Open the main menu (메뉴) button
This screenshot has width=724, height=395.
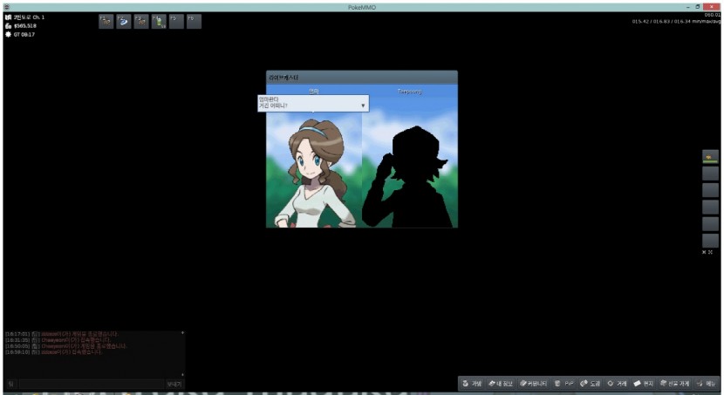(707, 384)
